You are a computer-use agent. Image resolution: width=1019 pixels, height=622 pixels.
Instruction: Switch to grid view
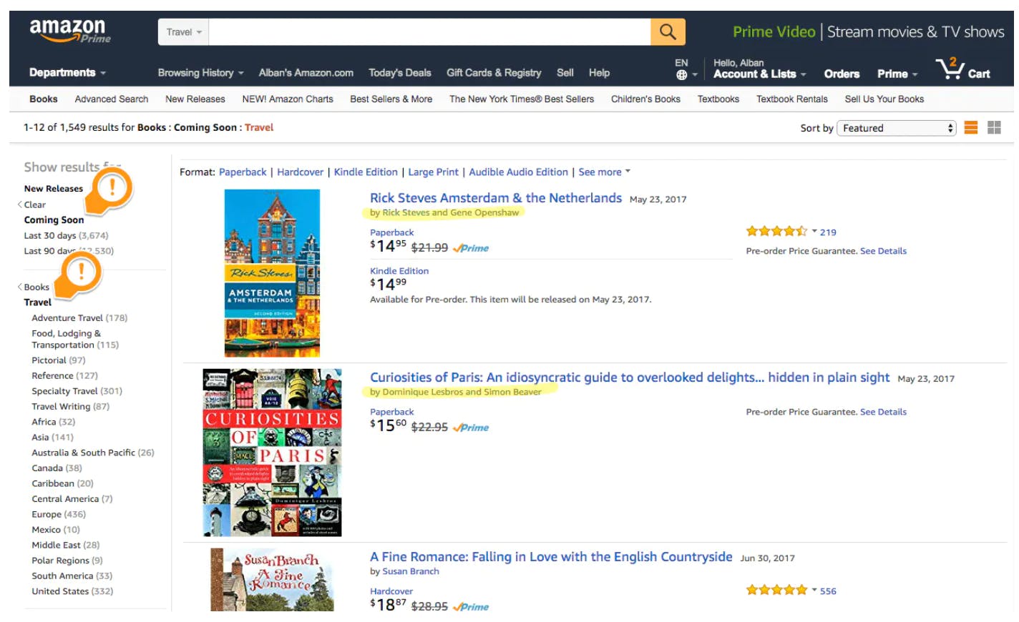994,127
